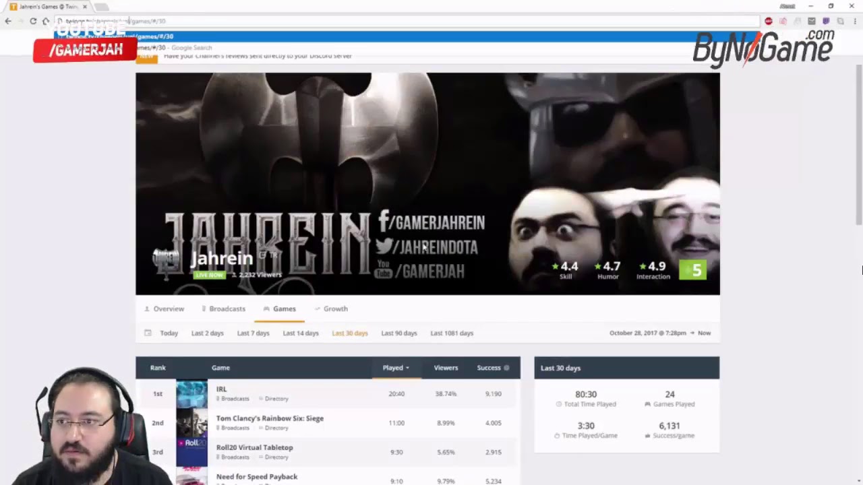Click the Now end date
863x485 pixels.
pyautogui.click(x=704, y=333)
